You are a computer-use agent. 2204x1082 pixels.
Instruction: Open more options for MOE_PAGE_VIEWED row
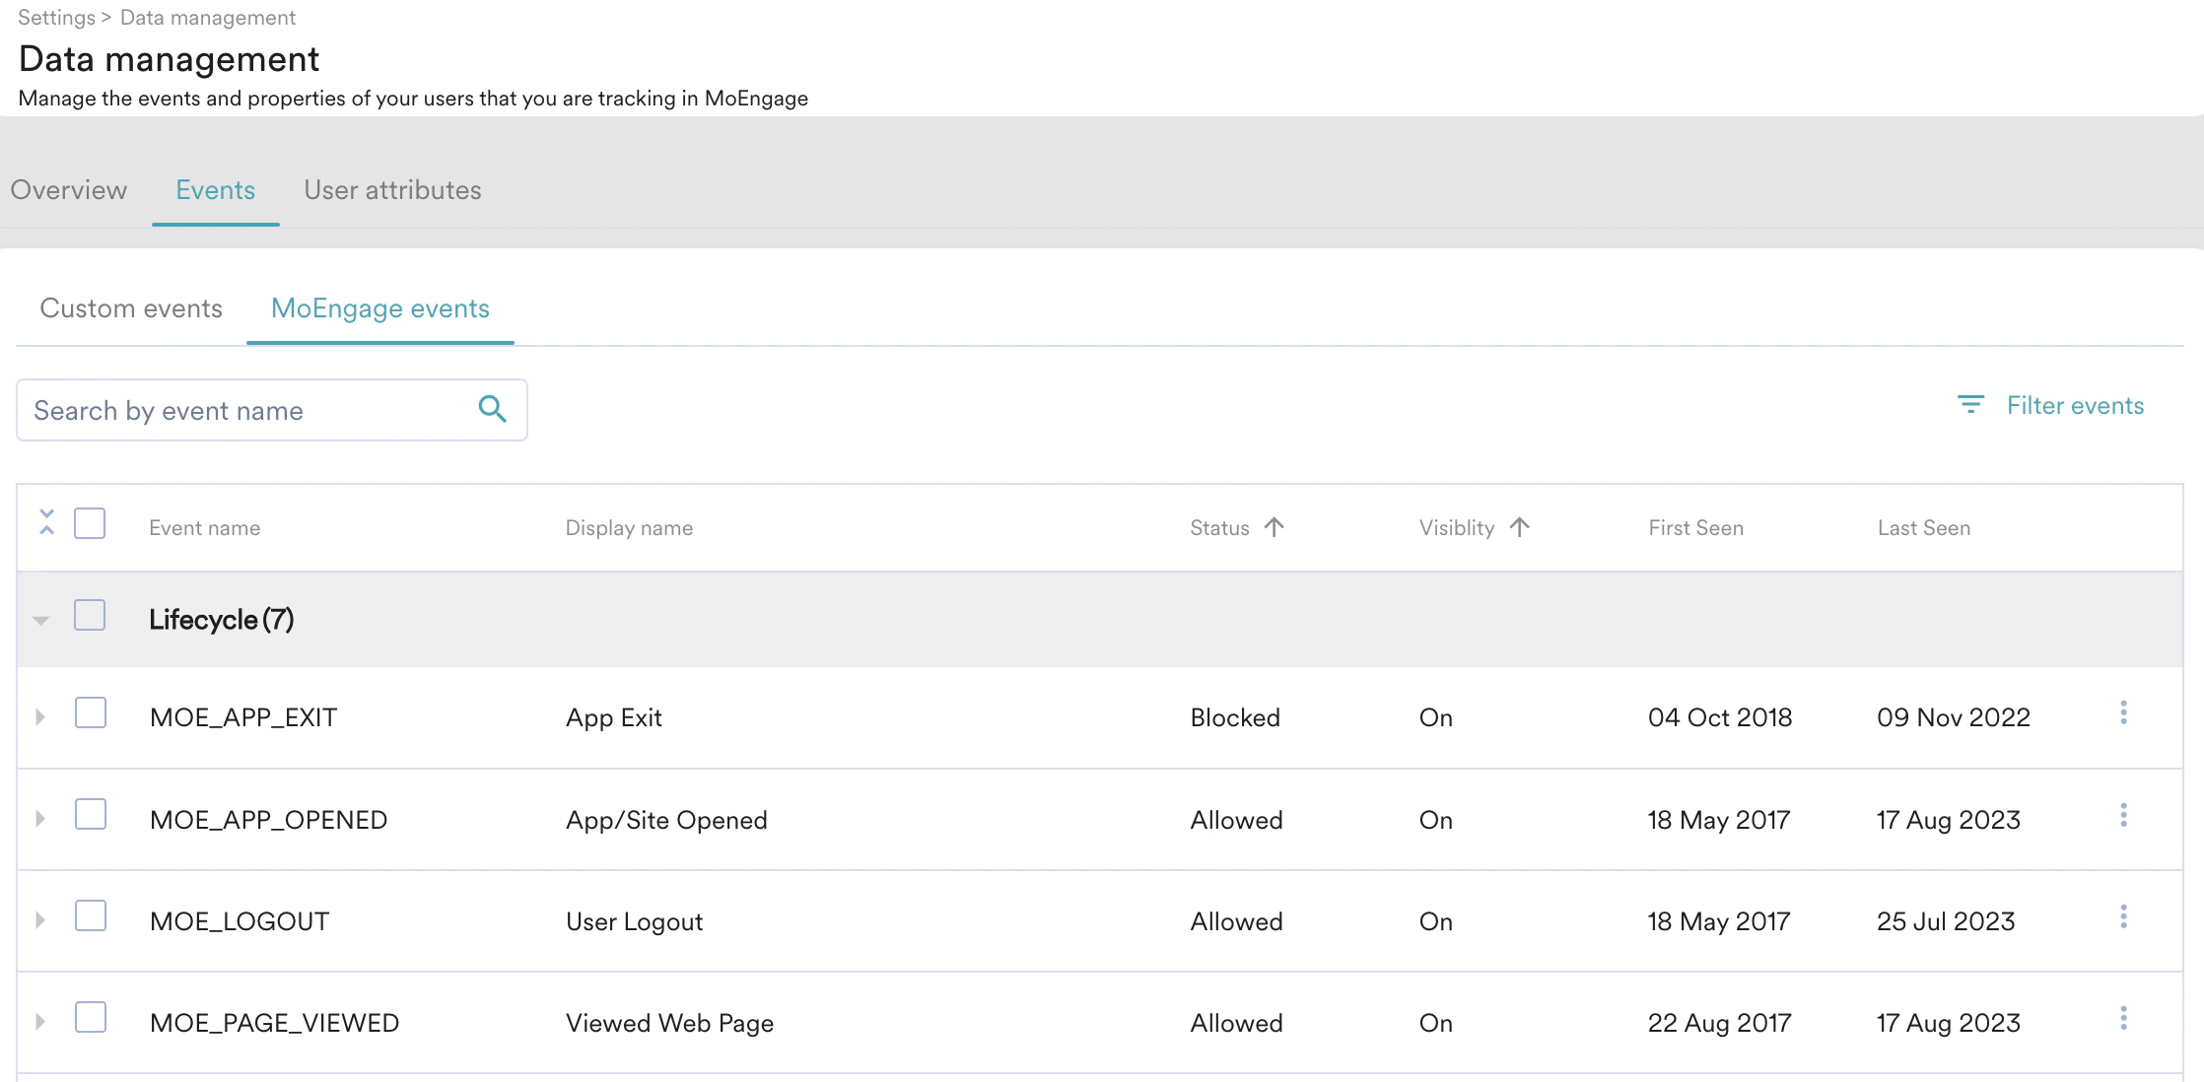point(2123,1018)
